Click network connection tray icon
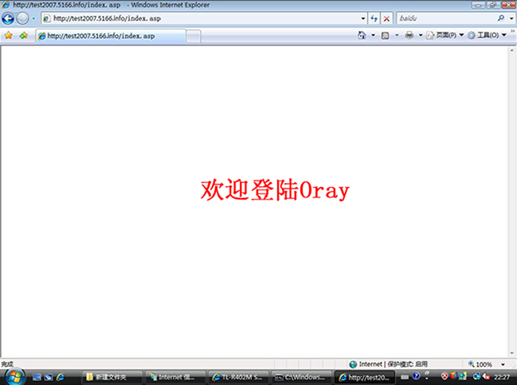517x385 pixels. 476,375
